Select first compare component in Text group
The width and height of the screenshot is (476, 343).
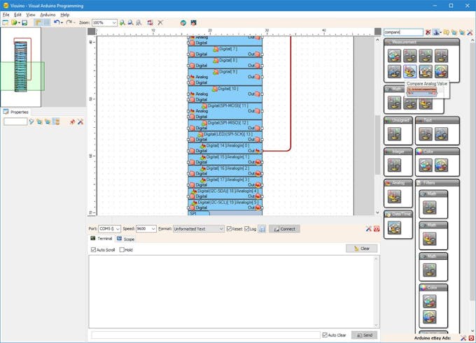pos(426,134)
